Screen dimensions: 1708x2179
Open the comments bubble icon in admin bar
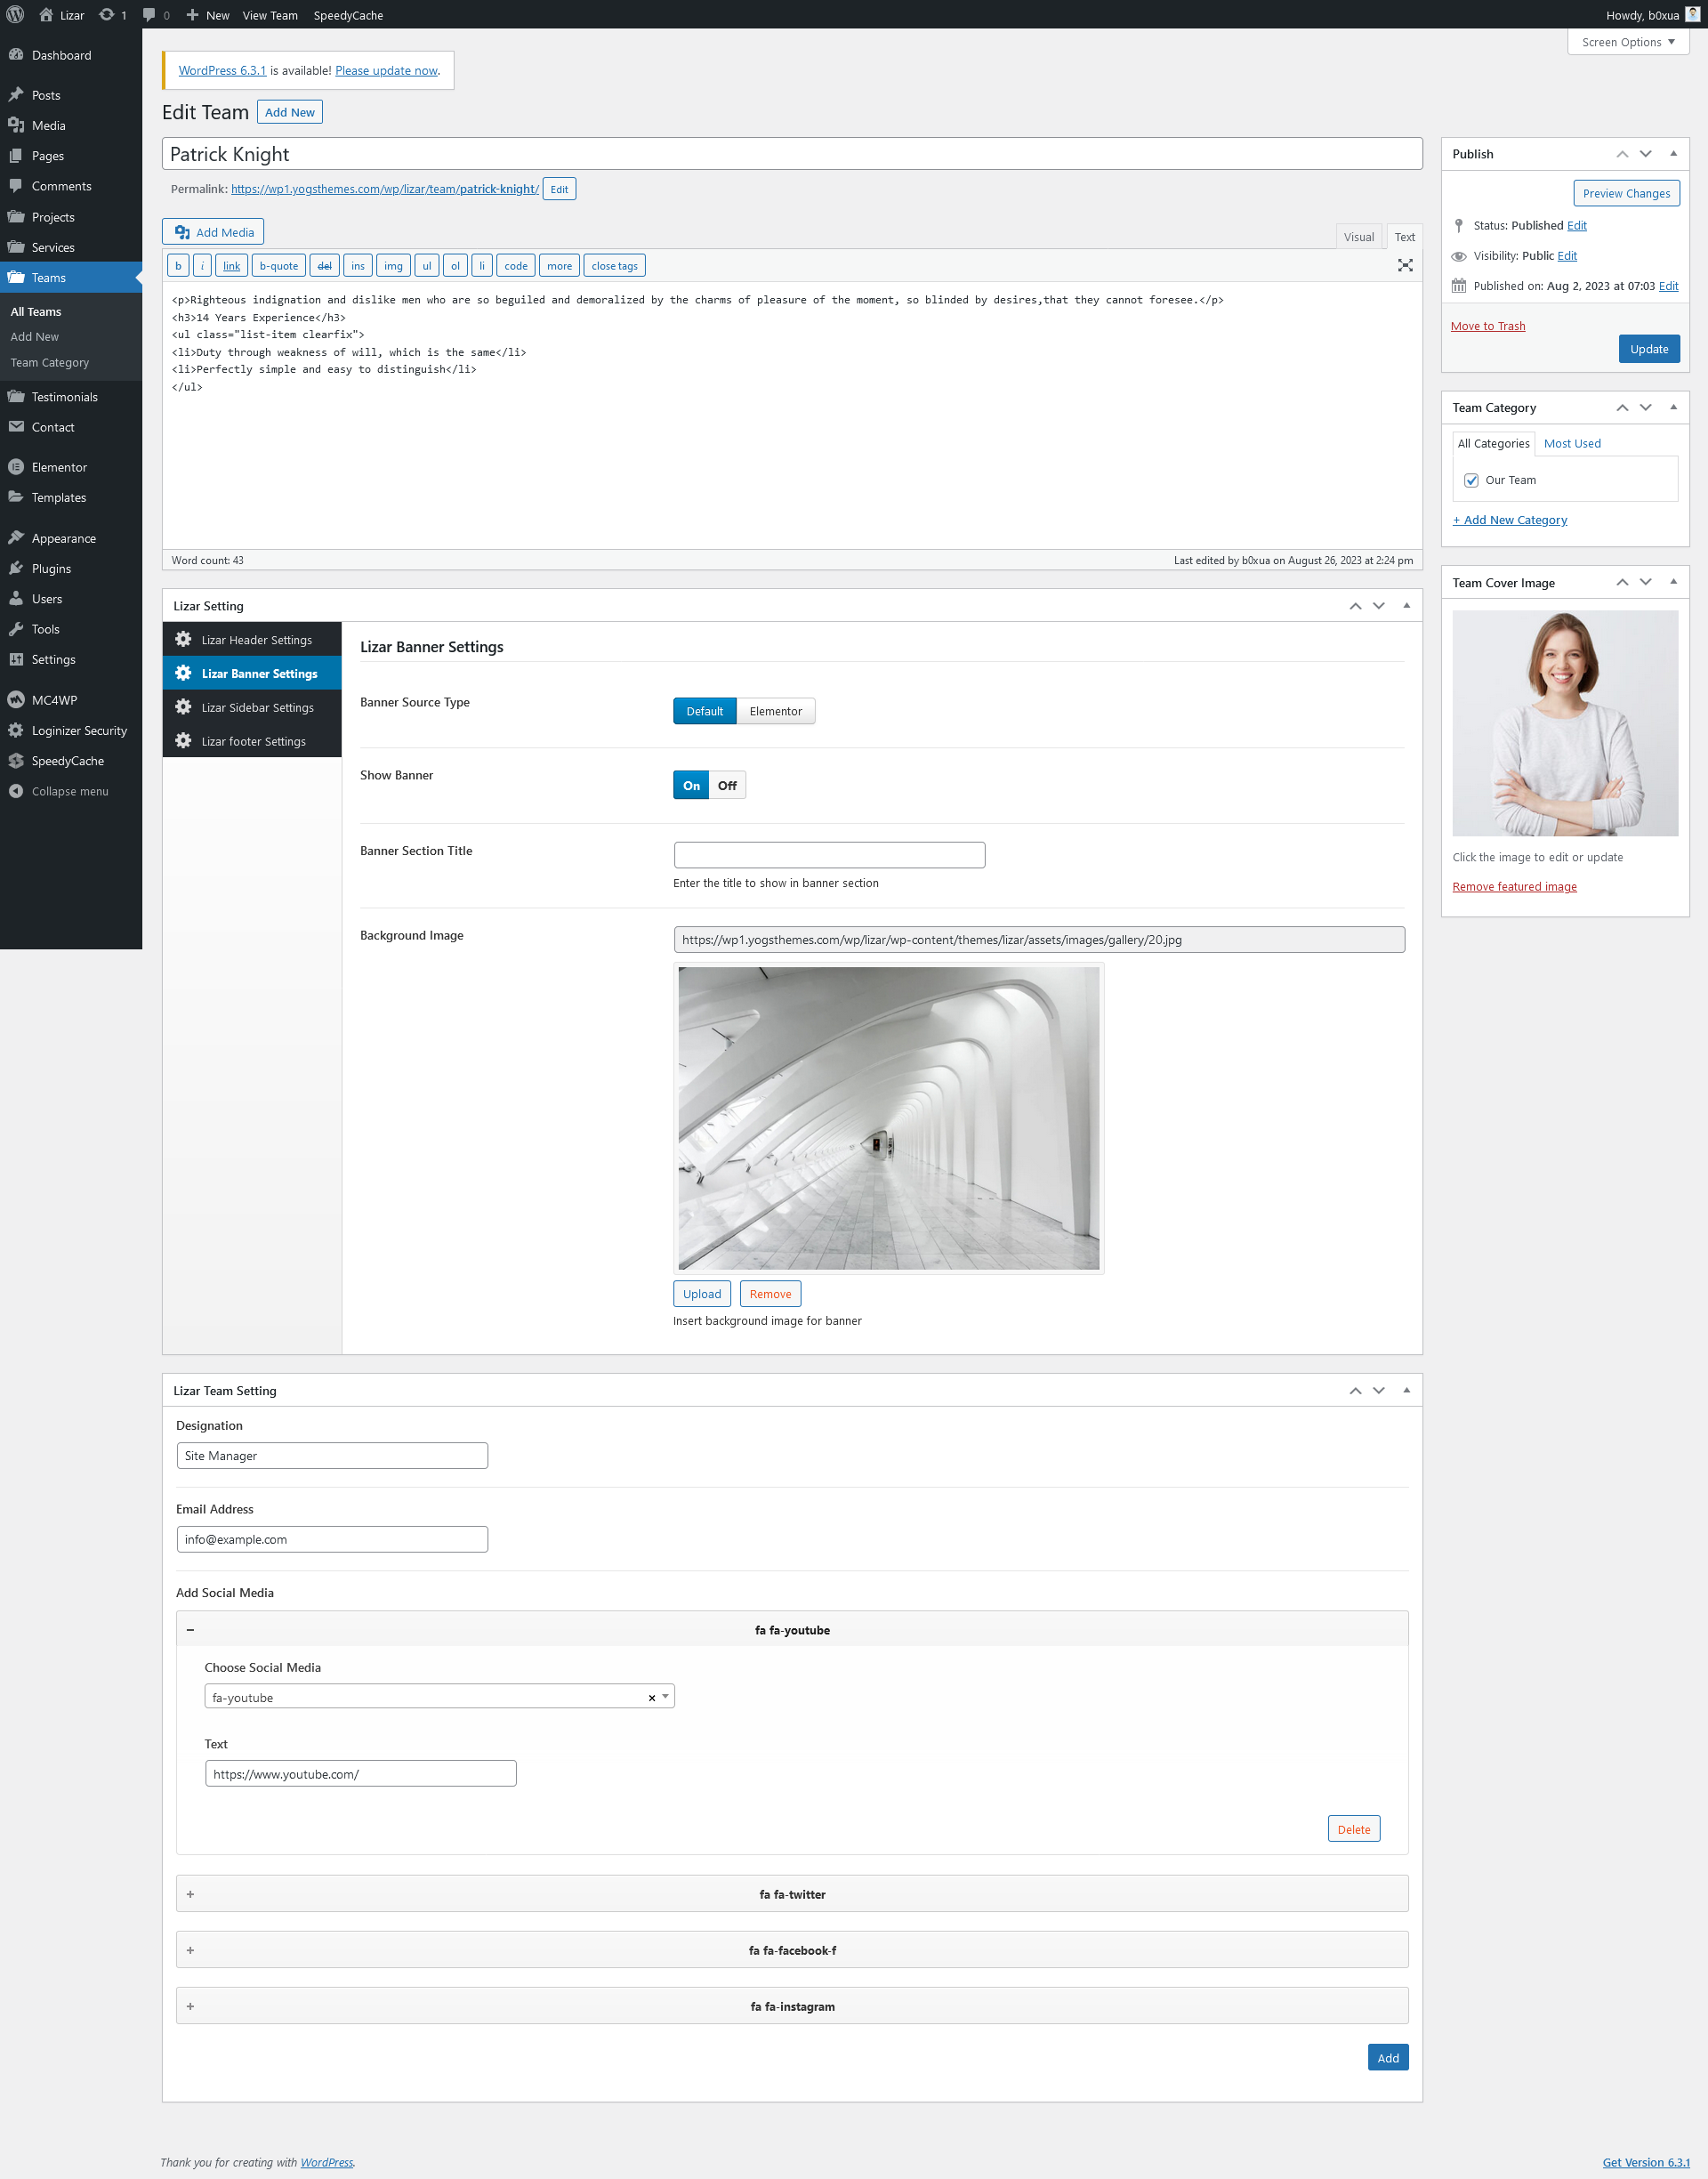(149, 15)
